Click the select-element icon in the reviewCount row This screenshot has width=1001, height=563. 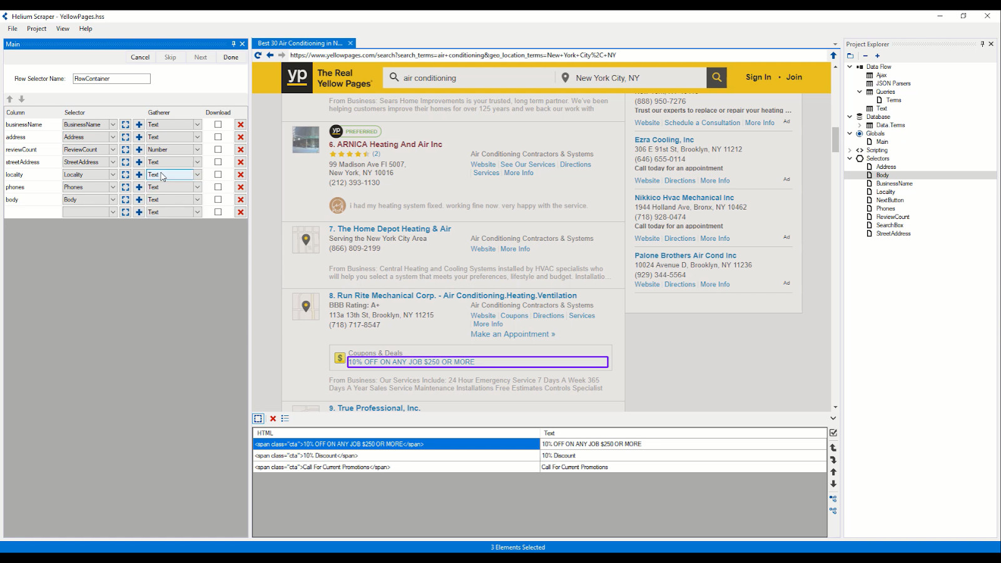pyautogui.click(x=126, y=150)
